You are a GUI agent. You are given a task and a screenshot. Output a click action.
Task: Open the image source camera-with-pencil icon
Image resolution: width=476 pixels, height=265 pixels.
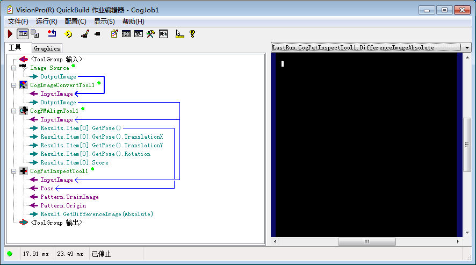[x=85, y=34]
